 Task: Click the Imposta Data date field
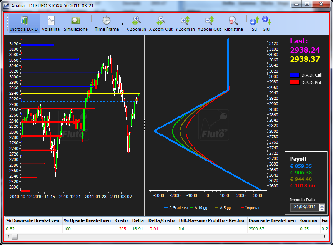(x=305, y=207)
